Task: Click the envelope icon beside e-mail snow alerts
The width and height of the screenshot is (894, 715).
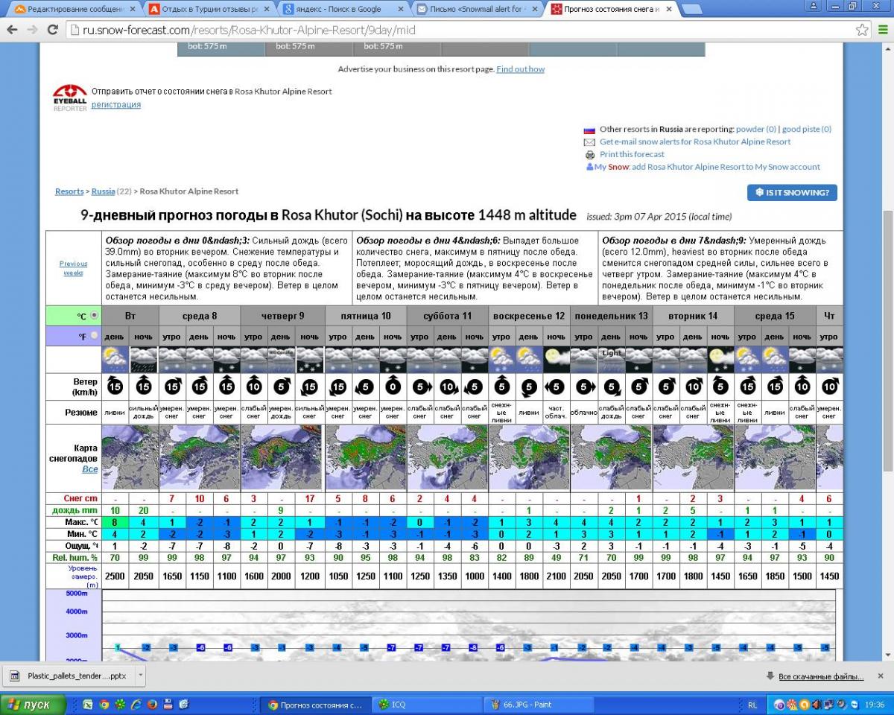Action: point(589,142)
